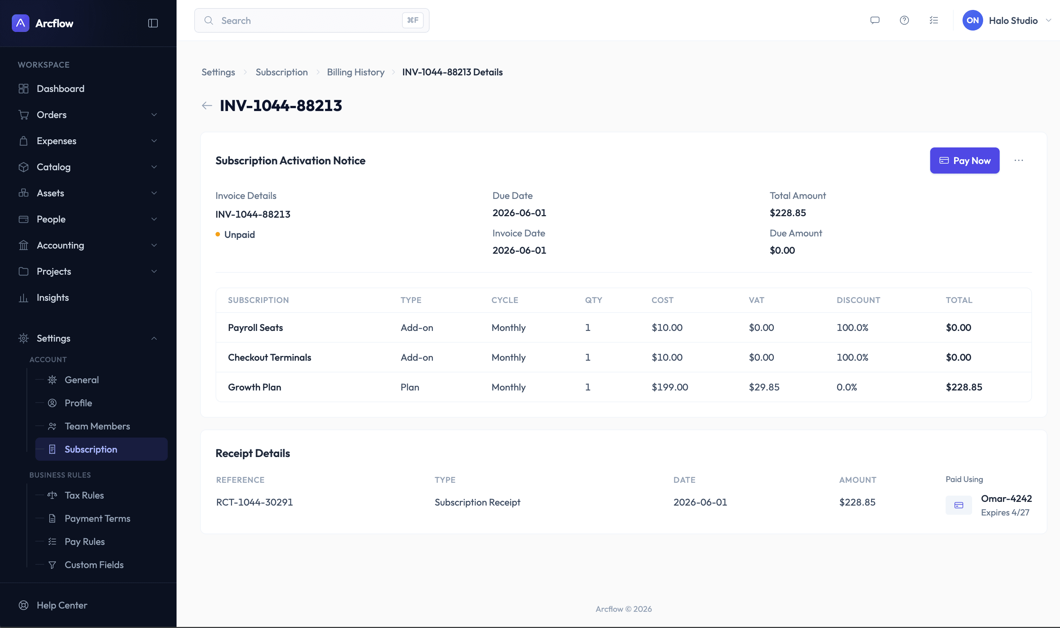Click the Insights bar chart icon
The height and width of the screenshot is (628, 1060).
pyautogui.click(x=24, y=297)
